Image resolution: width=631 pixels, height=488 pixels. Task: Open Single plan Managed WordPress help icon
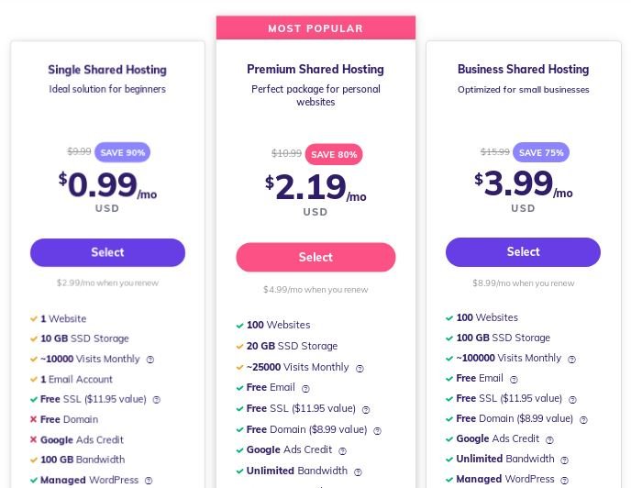(x=149, y=481)
